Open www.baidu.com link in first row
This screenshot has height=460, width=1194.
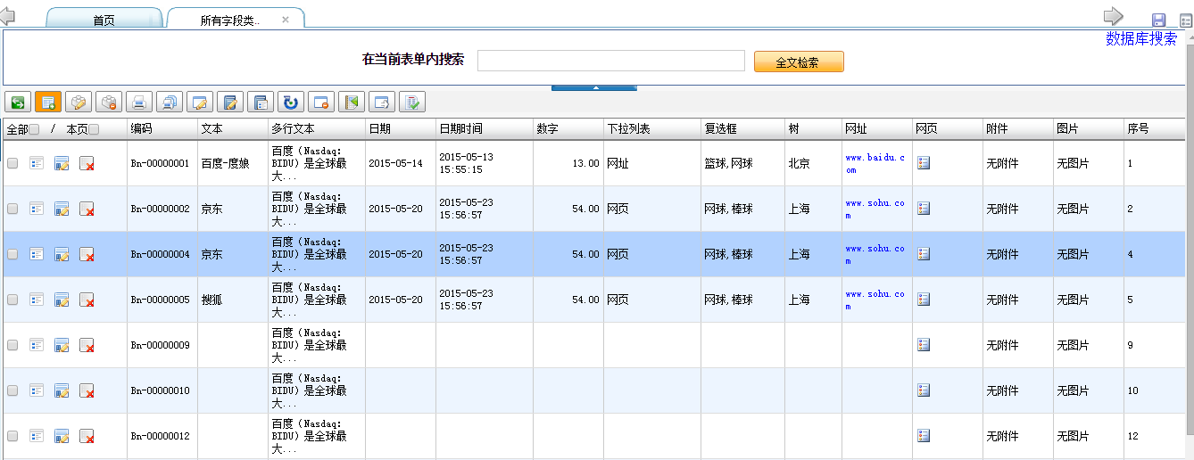(875, 163)
